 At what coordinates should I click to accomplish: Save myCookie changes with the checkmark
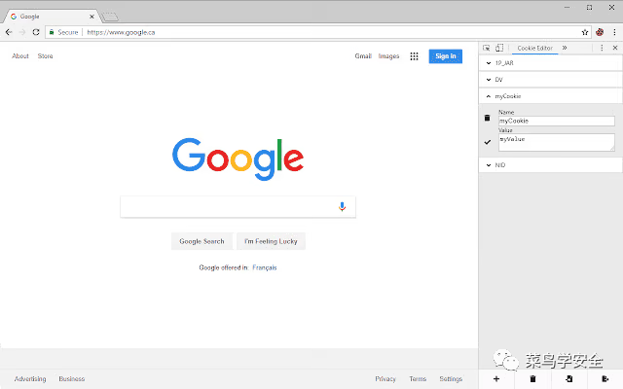click(x=488, y=142)
